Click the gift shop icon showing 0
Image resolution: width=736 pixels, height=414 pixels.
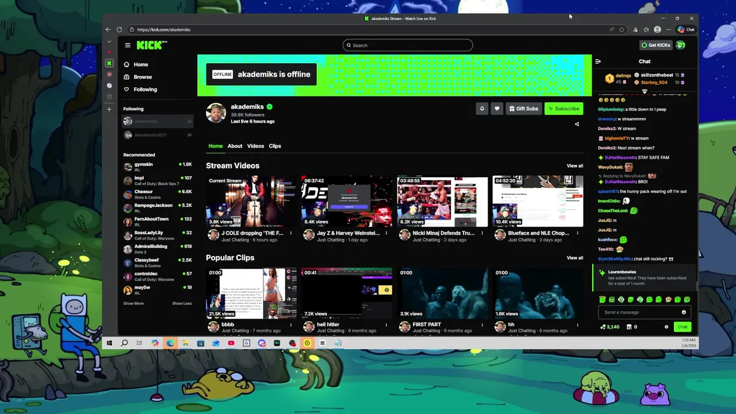coord(631,327)
